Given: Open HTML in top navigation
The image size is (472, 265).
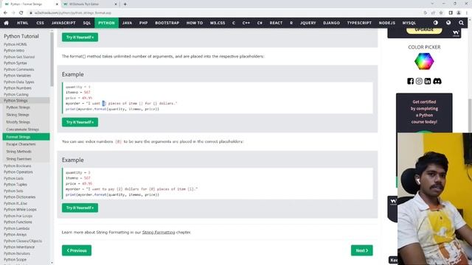Looking at the screenshot, I should 23,23.
